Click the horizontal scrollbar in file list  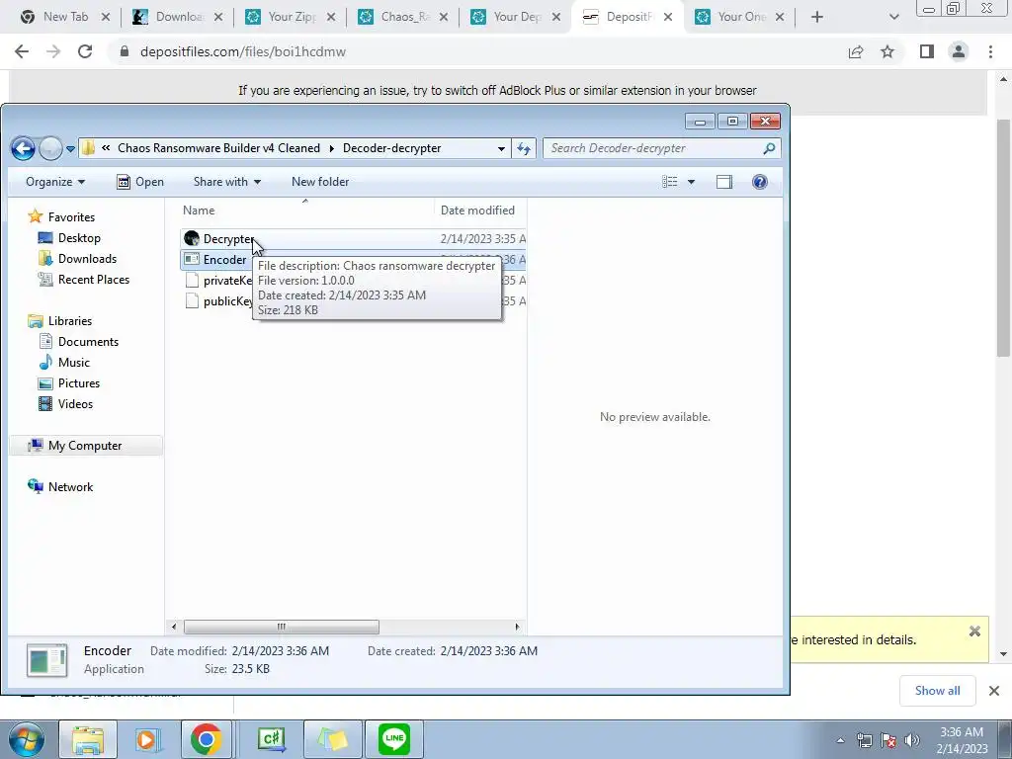282,627
